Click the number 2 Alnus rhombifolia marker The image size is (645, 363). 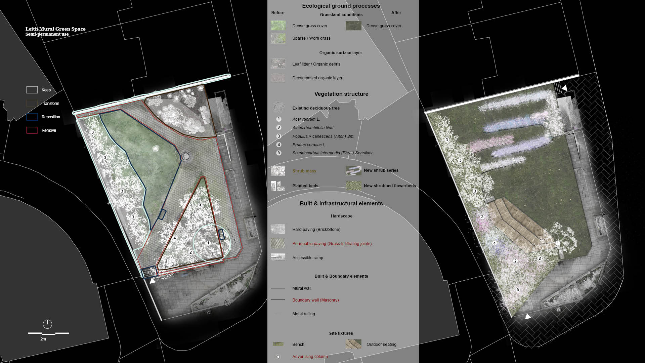[x=278, y=127]
